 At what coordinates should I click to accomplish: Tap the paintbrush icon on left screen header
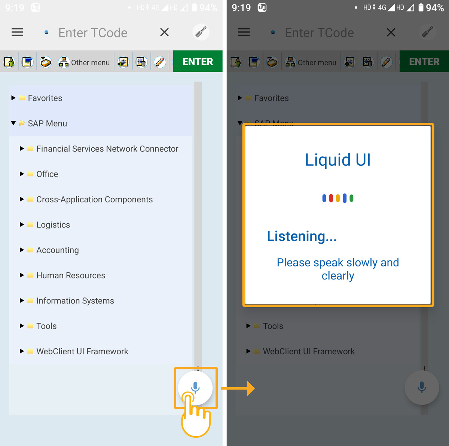(x=201, y=33)
